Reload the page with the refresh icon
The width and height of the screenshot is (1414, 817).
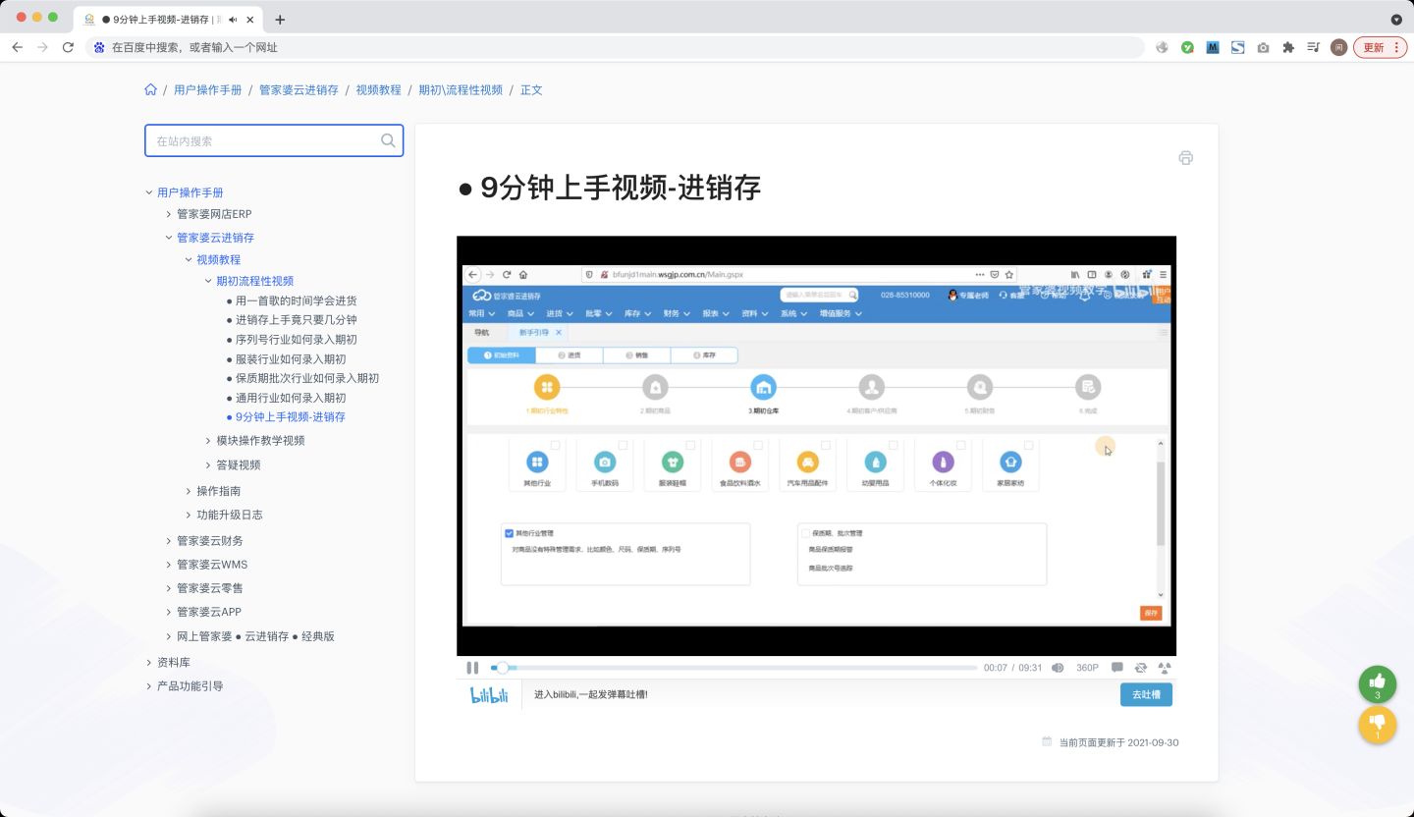point(68,47)
